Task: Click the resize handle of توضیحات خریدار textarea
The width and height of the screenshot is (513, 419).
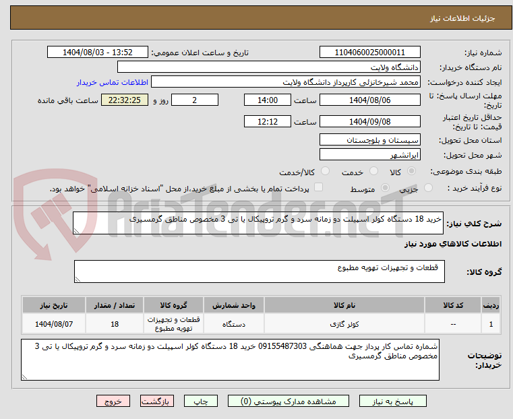Action: (24, 377)
